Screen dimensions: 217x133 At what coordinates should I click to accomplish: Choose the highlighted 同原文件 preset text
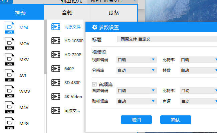pos(72,27)
